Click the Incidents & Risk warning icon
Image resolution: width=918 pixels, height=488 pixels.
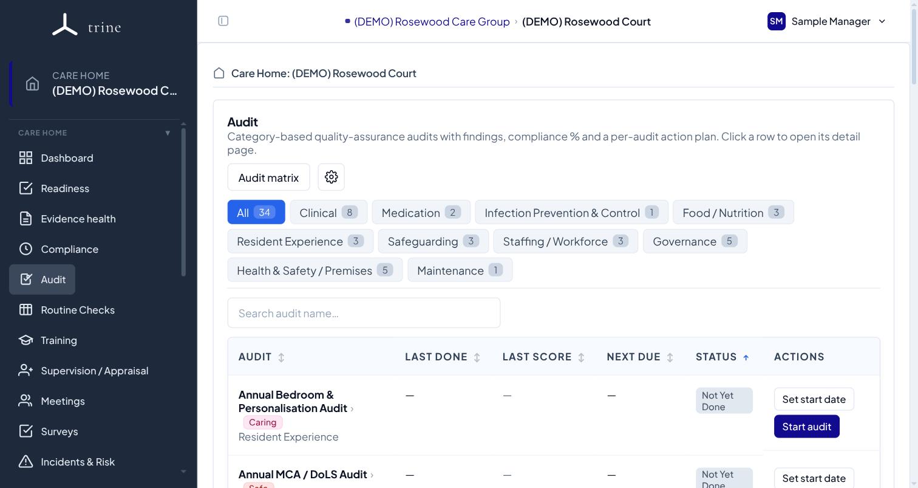[25, 462]
